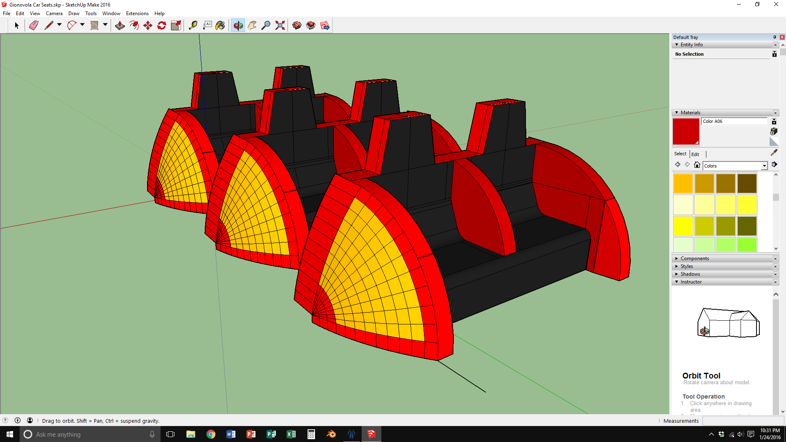The width and height of the screenshot is (786, 442).
Task: Click the Measurements input box
Action: 742,421
